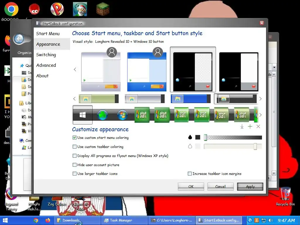Open the Minecraft grass block desktop icon

103,9
